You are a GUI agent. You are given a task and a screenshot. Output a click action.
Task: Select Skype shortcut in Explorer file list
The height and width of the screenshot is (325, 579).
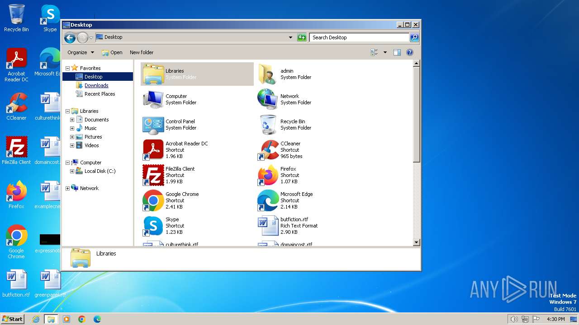153,226
